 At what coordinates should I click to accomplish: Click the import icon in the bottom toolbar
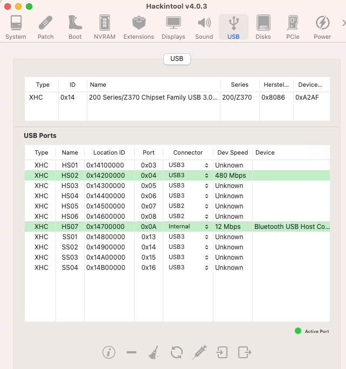click(x=222, y=352)
